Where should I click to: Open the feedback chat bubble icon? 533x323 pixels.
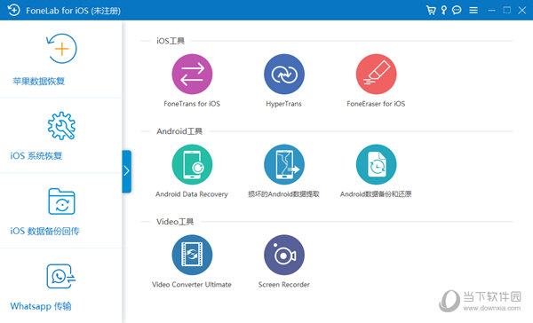coord(457,10)
